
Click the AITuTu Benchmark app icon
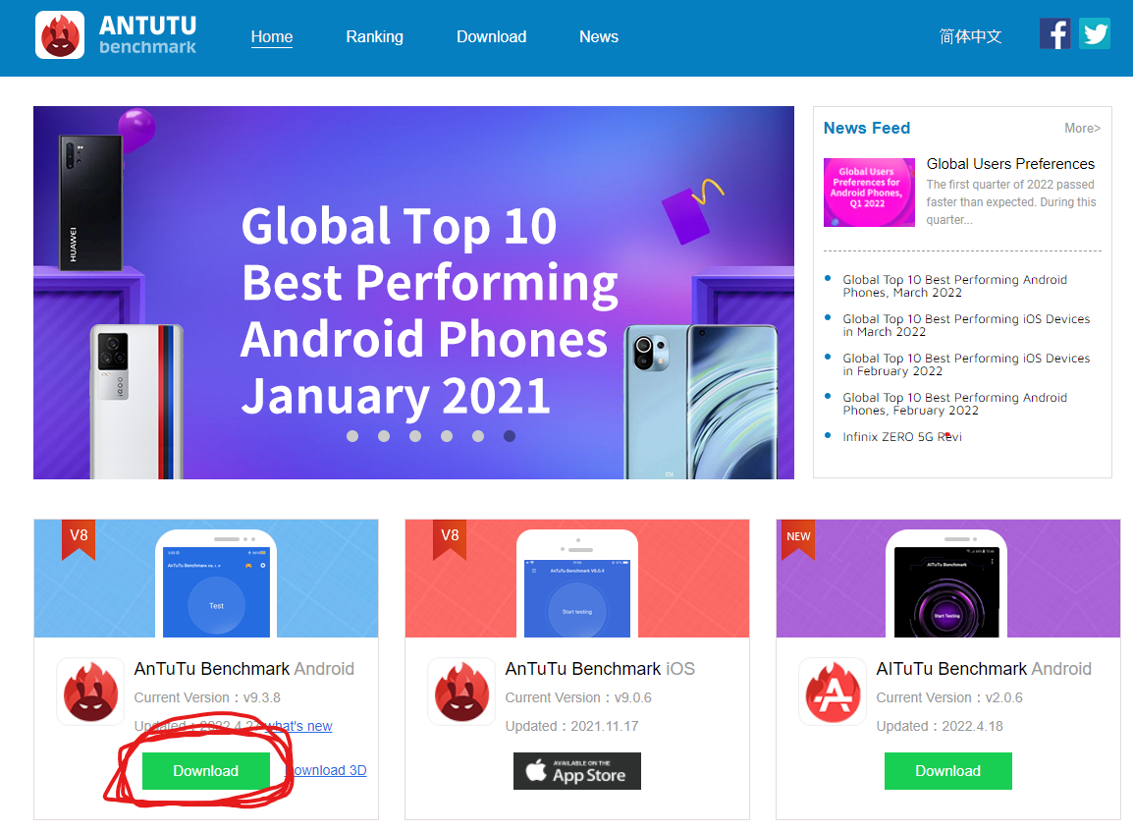833,692
